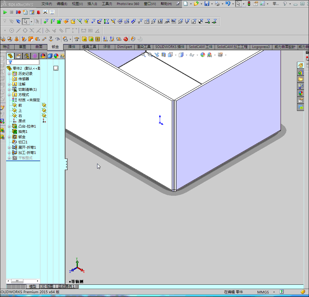
Task: Select the Filter Faces green square icon
Action: pos(59,21)
